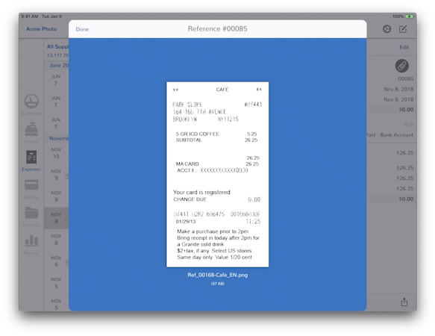
Task: Open the Dashboard sidebar icon
Action: point(31,102)
